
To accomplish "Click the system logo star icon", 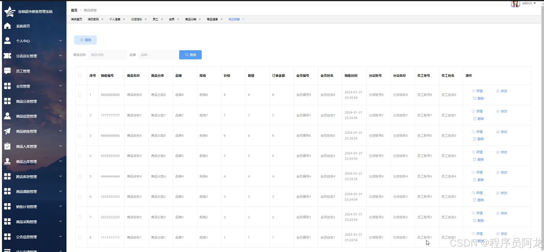I will click(x=10, y=11).
